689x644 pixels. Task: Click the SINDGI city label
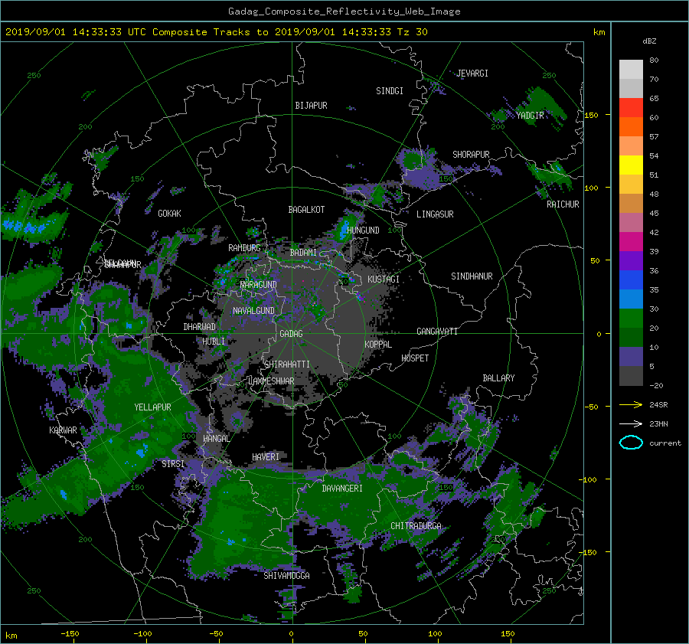[x=390, y=91]
